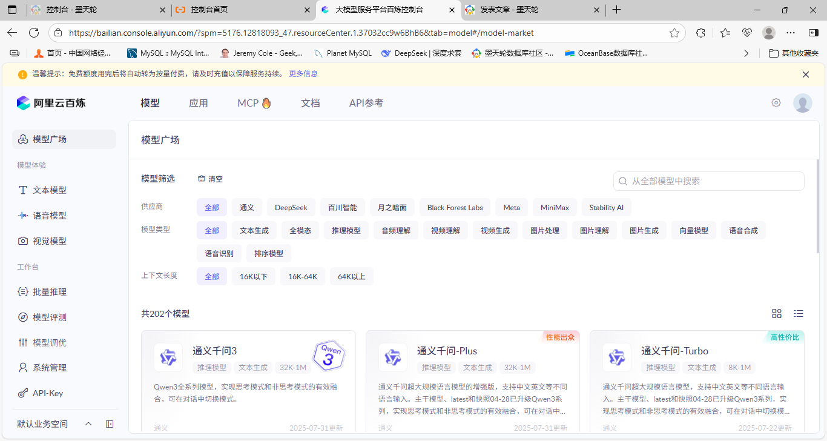
Task: Select the DeepSeek provider filter
Action: click(291, 207)
